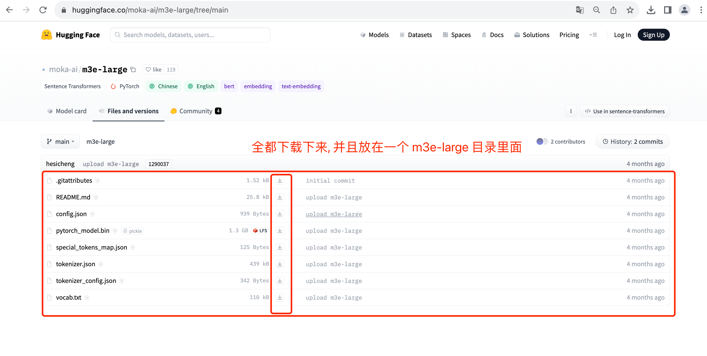Image resolution: width=707 pixels, height=356 pixels.
Task: Focus the Search models, datasets, users field
Action: click(190, 35)
